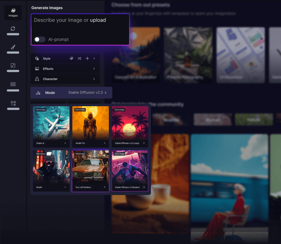
Task: Click the checkered pattern sidebar icon
Action: click(x=13, y=103)
